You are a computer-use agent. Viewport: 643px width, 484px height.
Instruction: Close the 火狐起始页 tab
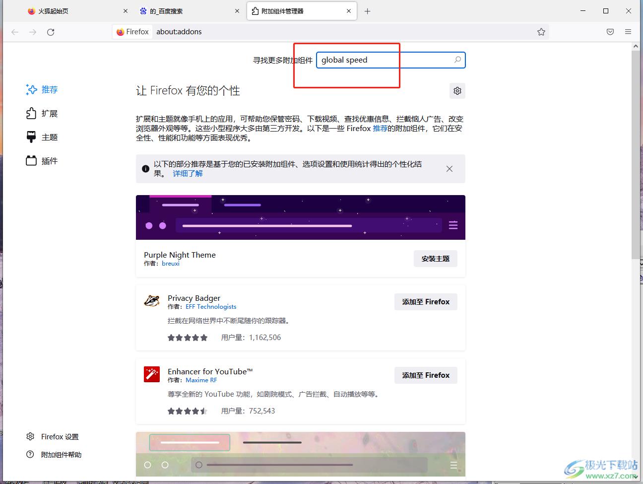click(x=126, y=11)
